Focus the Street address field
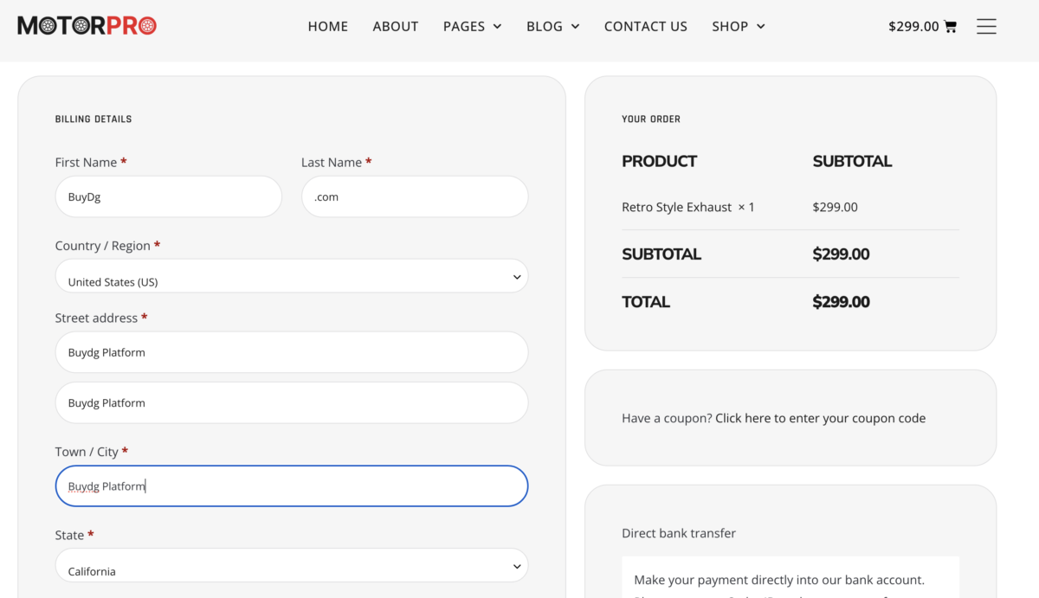This screenshot has width=1039, height=598. click(292, 352)
